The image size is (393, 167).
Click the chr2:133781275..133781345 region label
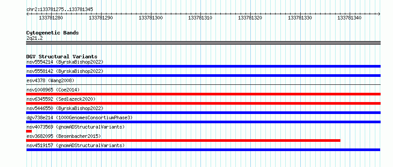(x=60, y=10)
